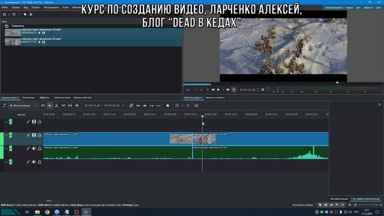Viewport: 384px width, 216px height.
Task: Click the create folder icon in bin toolbar
Action: point(14,14)
